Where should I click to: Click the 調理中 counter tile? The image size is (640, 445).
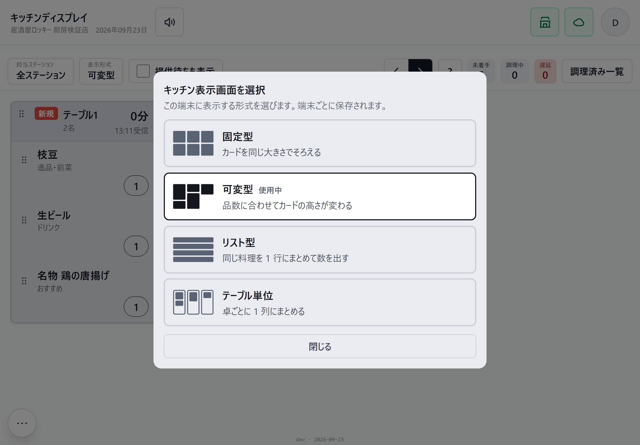coord(515,71)
